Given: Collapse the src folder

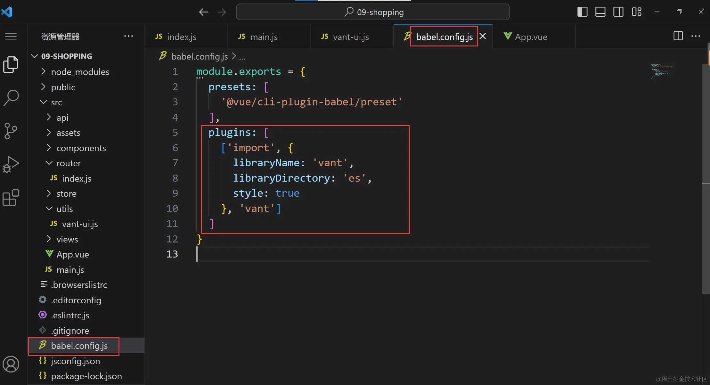Looking at the screenshot, I should click(86, 102).
